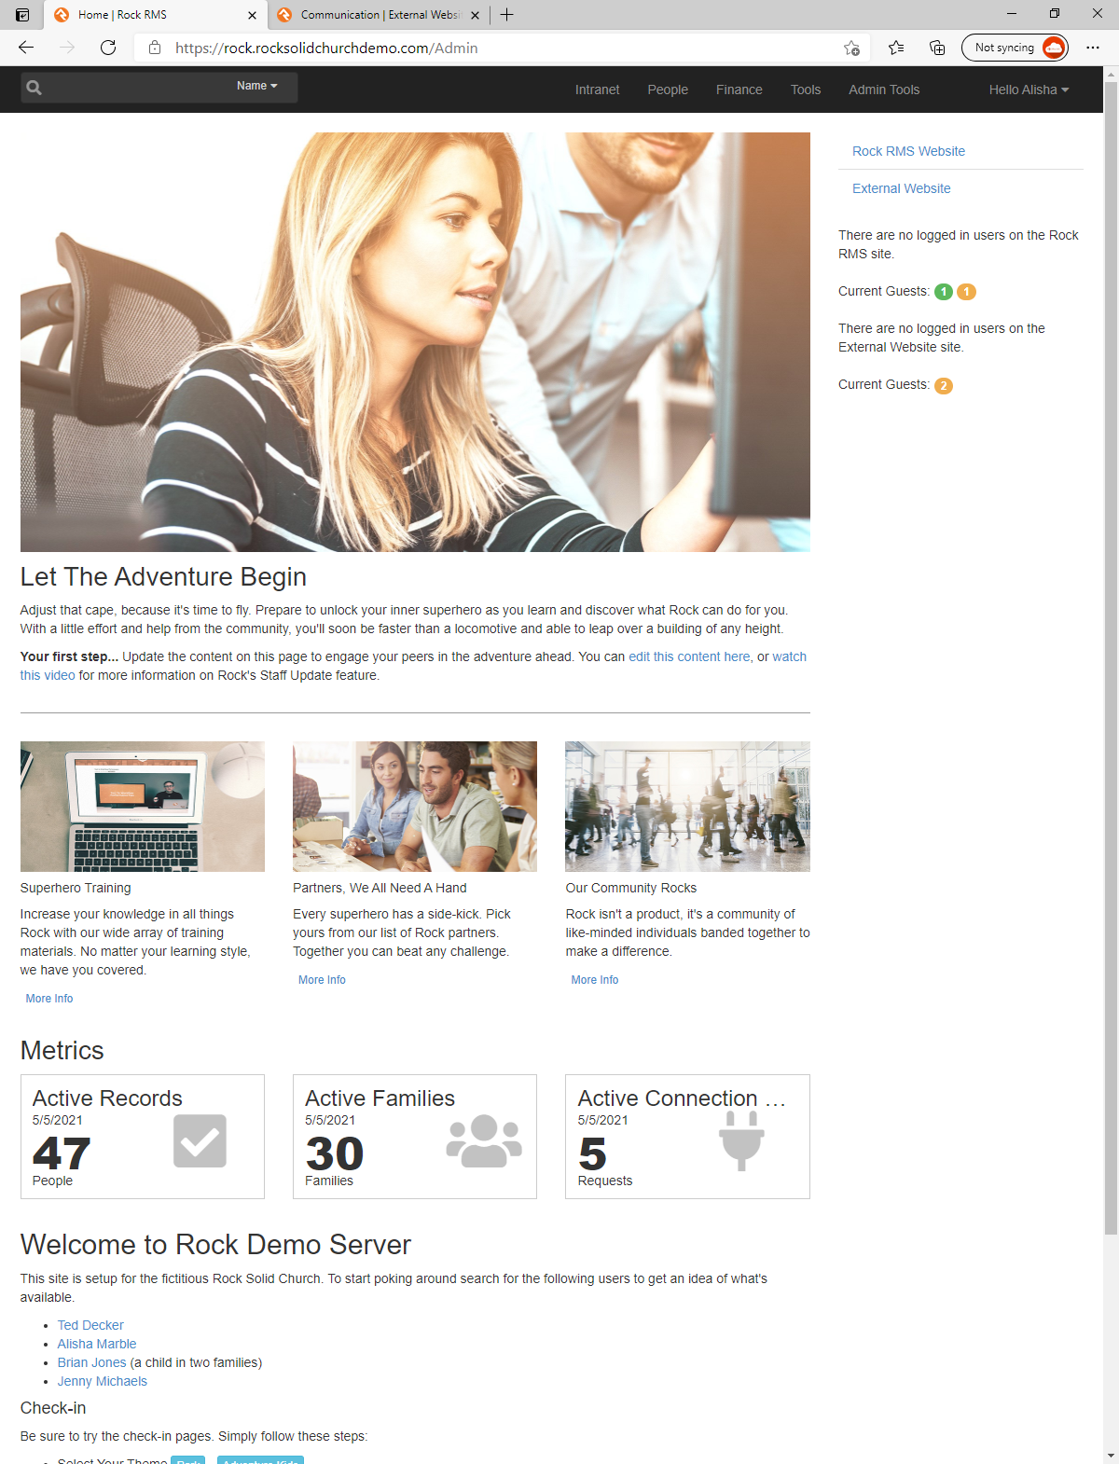The height and width of the screenshot is (1464, 1119).
Task: Open More Info under Superhero Training
Action: pos(49,999)
